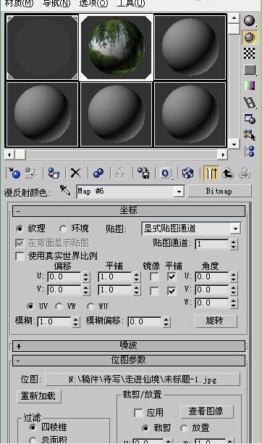Adjust the W 角度 spinner
Image resolution: width=262 pixels, height=444 pixels.
click(x=233, y=303)
